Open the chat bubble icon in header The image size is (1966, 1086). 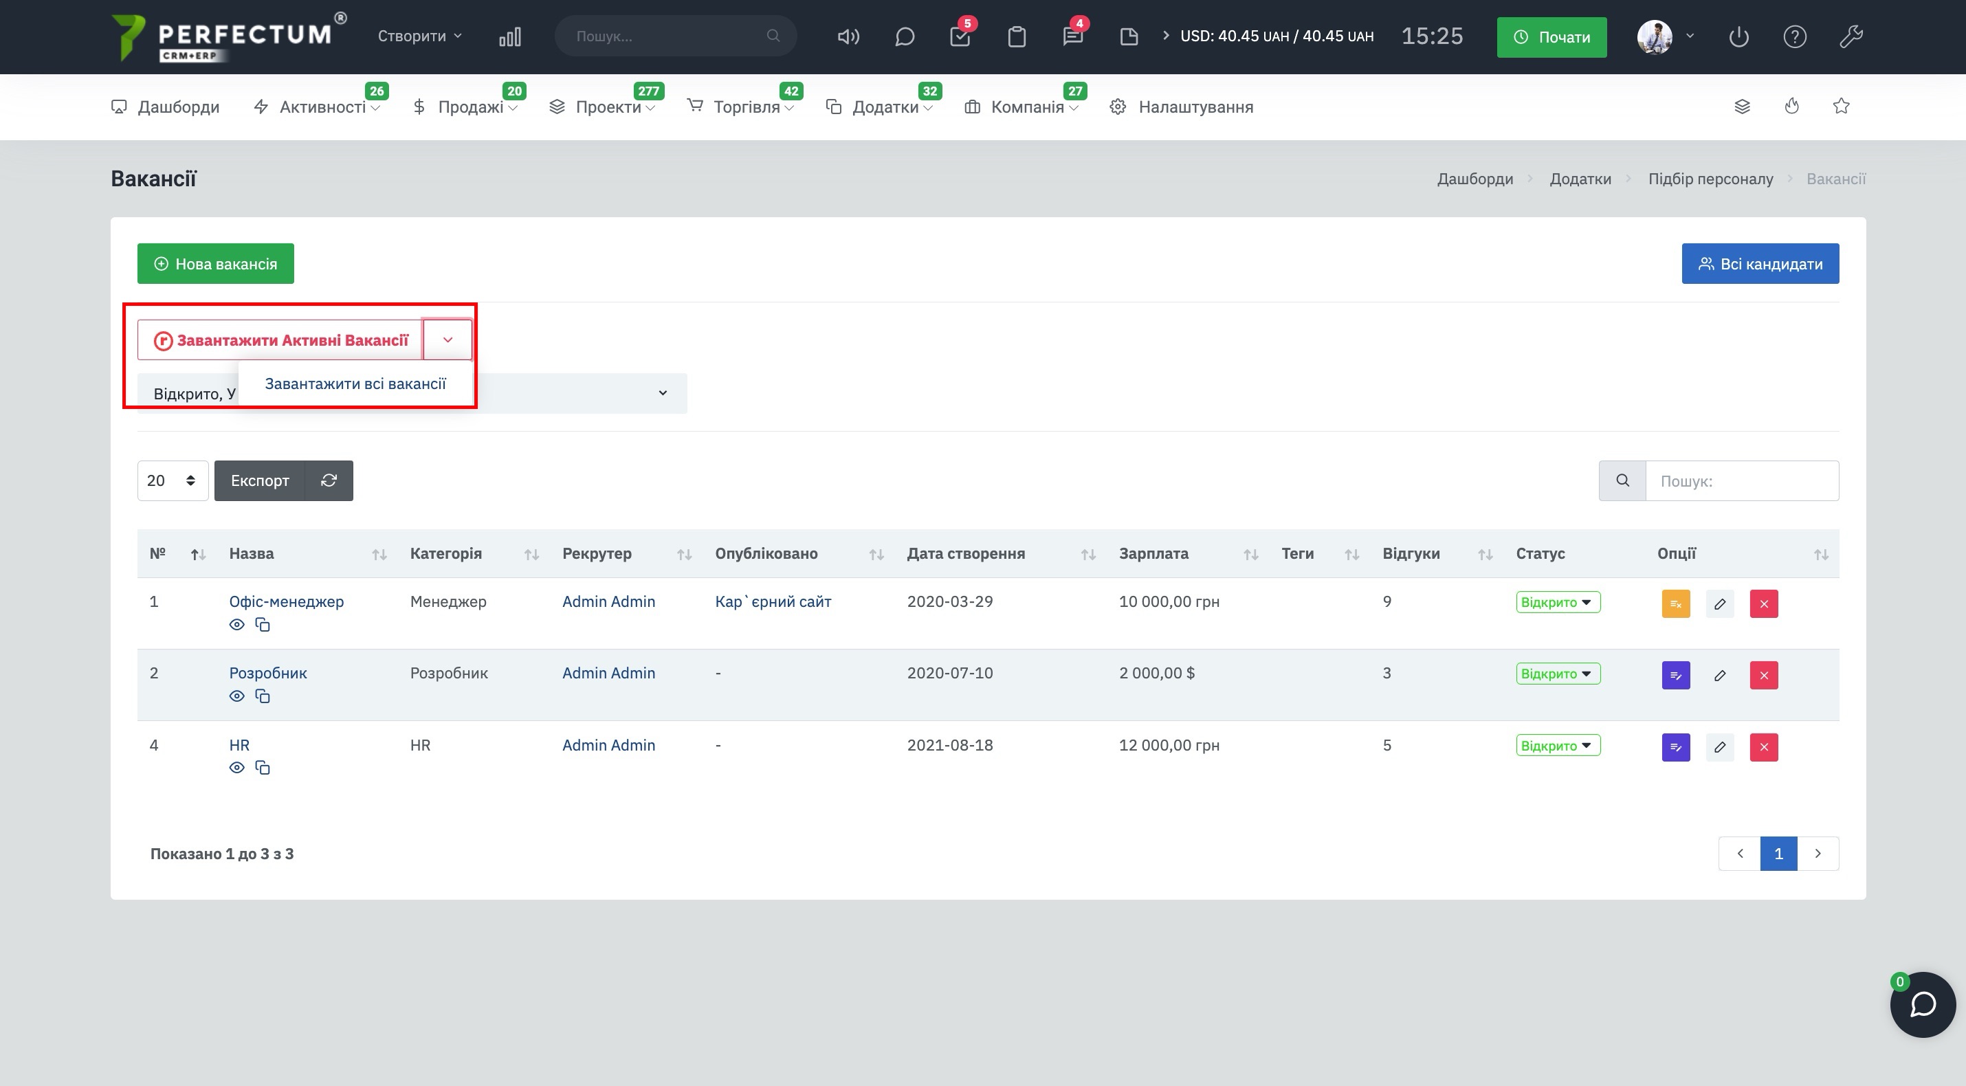click(x=905, y=36)
